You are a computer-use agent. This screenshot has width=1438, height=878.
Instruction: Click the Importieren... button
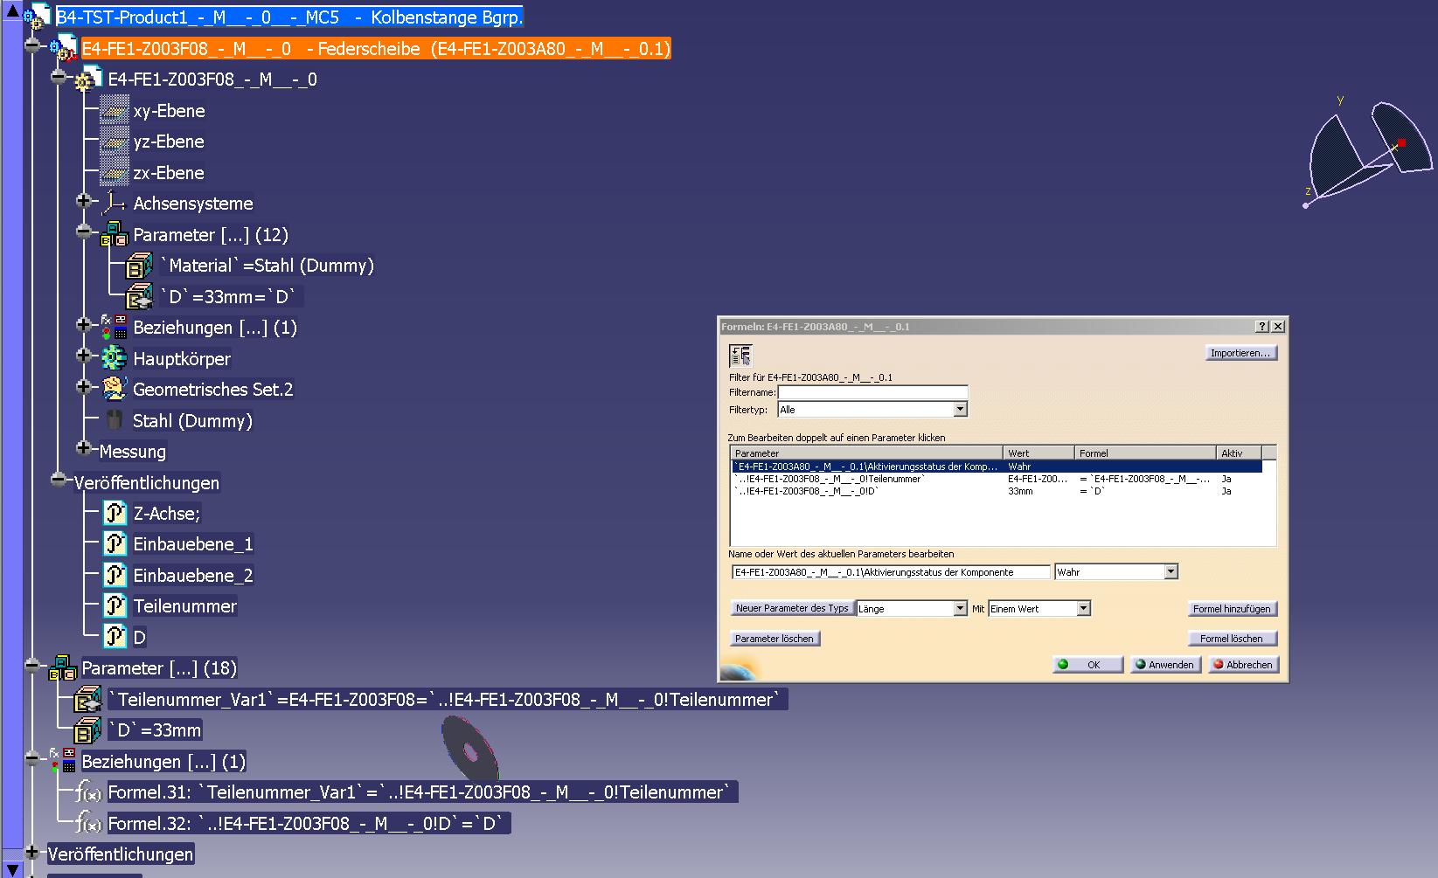tap(1240, 353)
